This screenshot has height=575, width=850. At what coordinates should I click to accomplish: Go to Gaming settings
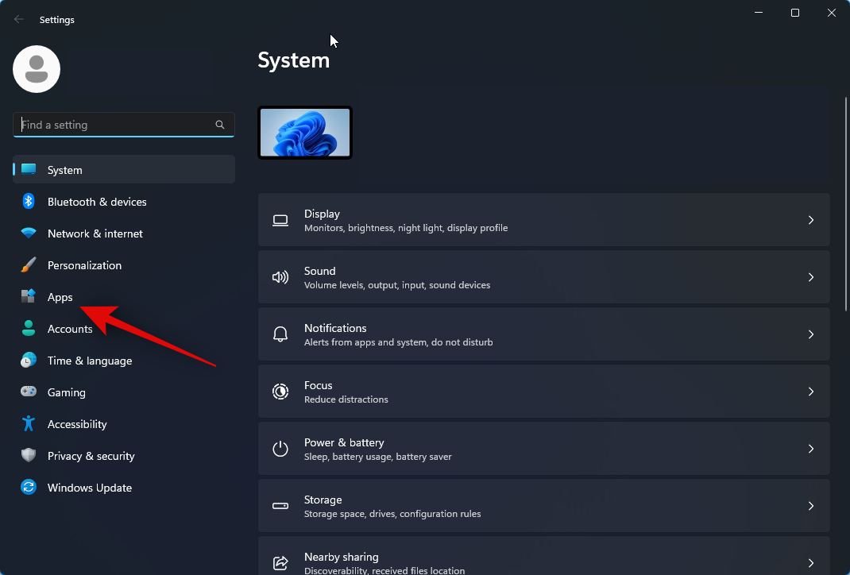pos(124,392)
